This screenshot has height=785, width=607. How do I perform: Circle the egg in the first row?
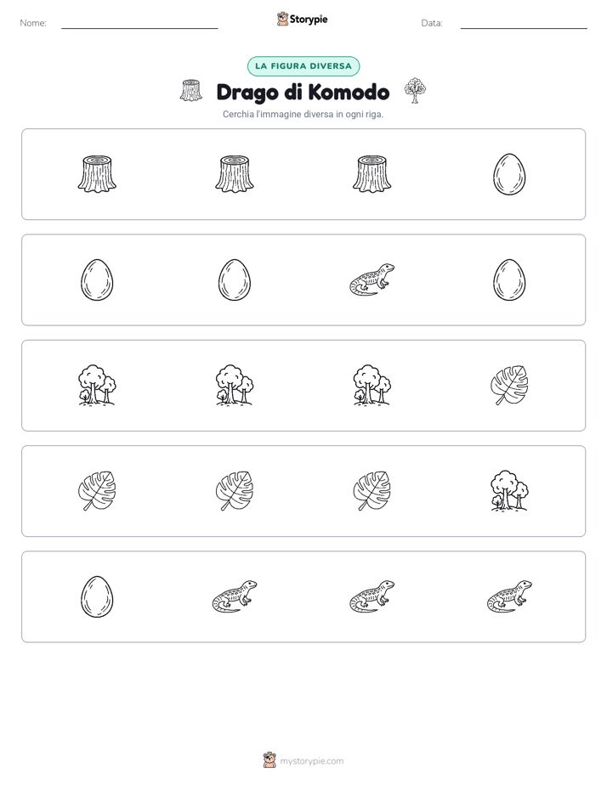point(509,174)
